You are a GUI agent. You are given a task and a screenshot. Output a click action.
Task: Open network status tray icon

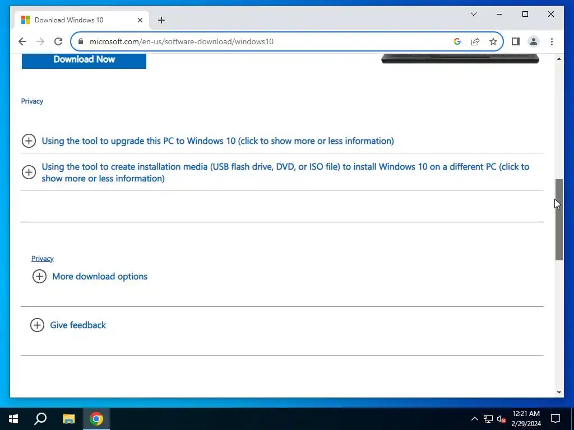pos(488,419)
